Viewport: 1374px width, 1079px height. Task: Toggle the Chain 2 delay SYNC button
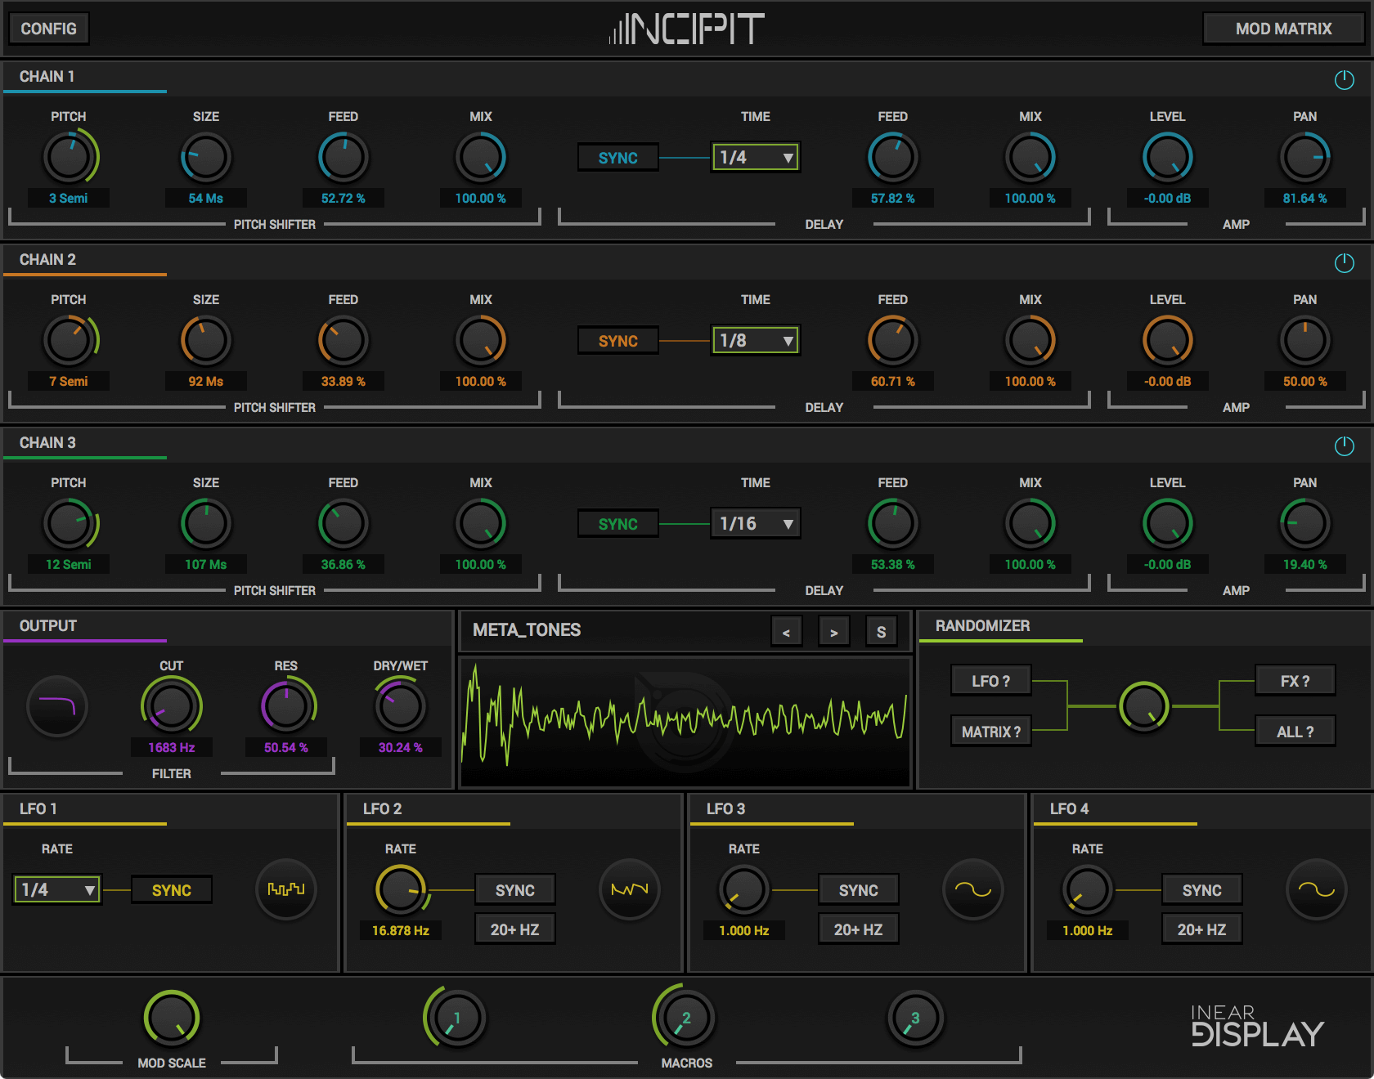[617, 341]
